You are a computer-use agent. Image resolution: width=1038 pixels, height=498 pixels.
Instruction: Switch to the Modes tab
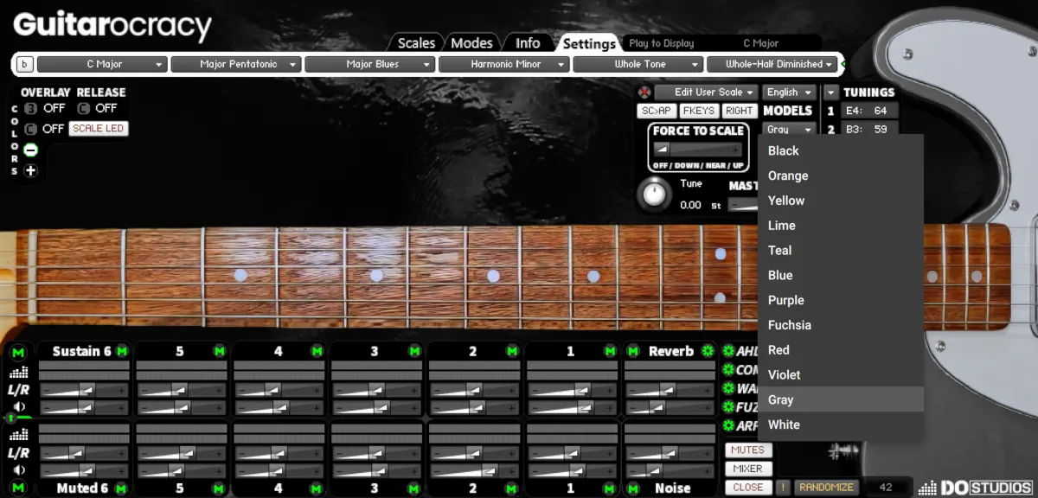tap(472, 43)
